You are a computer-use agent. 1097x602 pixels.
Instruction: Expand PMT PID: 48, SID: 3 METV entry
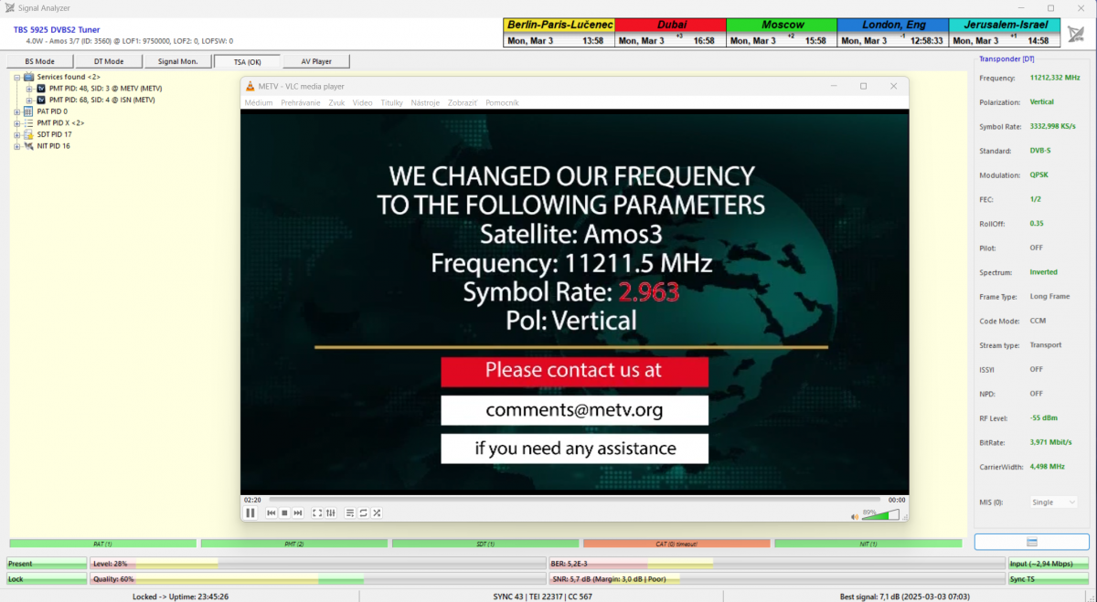pos(29,89)
